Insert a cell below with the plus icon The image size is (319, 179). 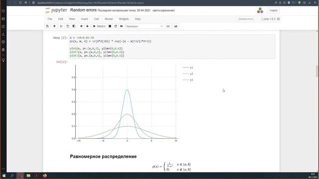(x=54, y=26)
